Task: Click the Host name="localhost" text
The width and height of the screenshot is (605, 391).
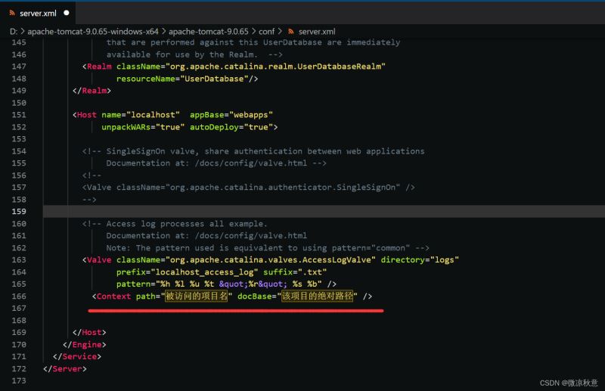Action: 126,115
